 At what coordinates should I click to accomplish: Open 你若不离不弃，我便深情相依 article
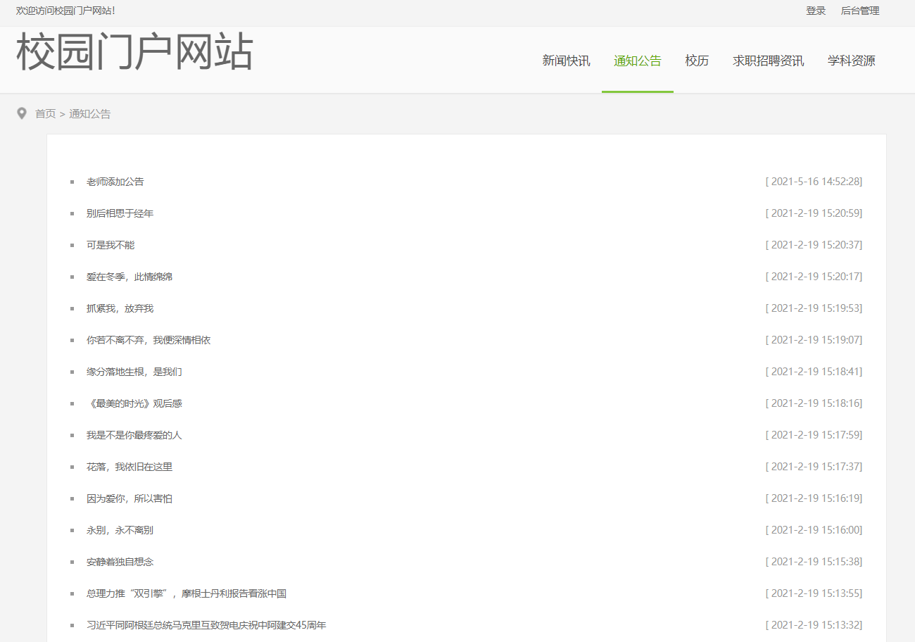tap(149, 340)
